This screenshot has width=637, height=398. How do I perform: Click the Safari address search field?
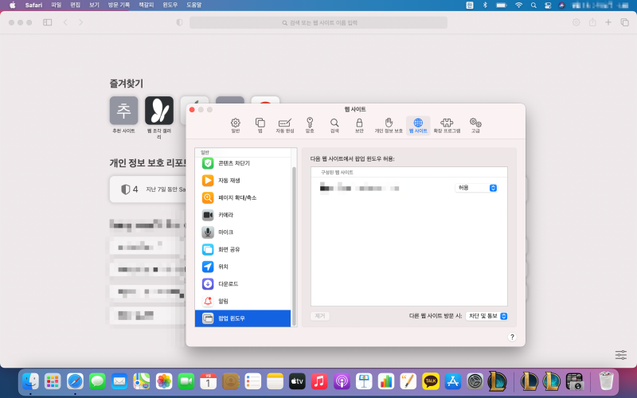(318, 23)
